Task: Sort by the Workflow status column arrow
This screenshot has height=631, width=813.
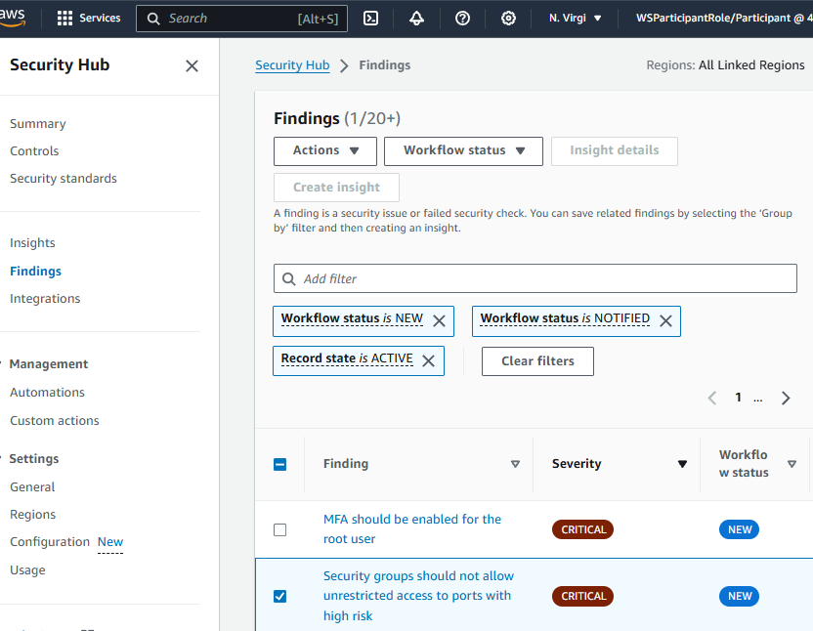Action: 792,464
